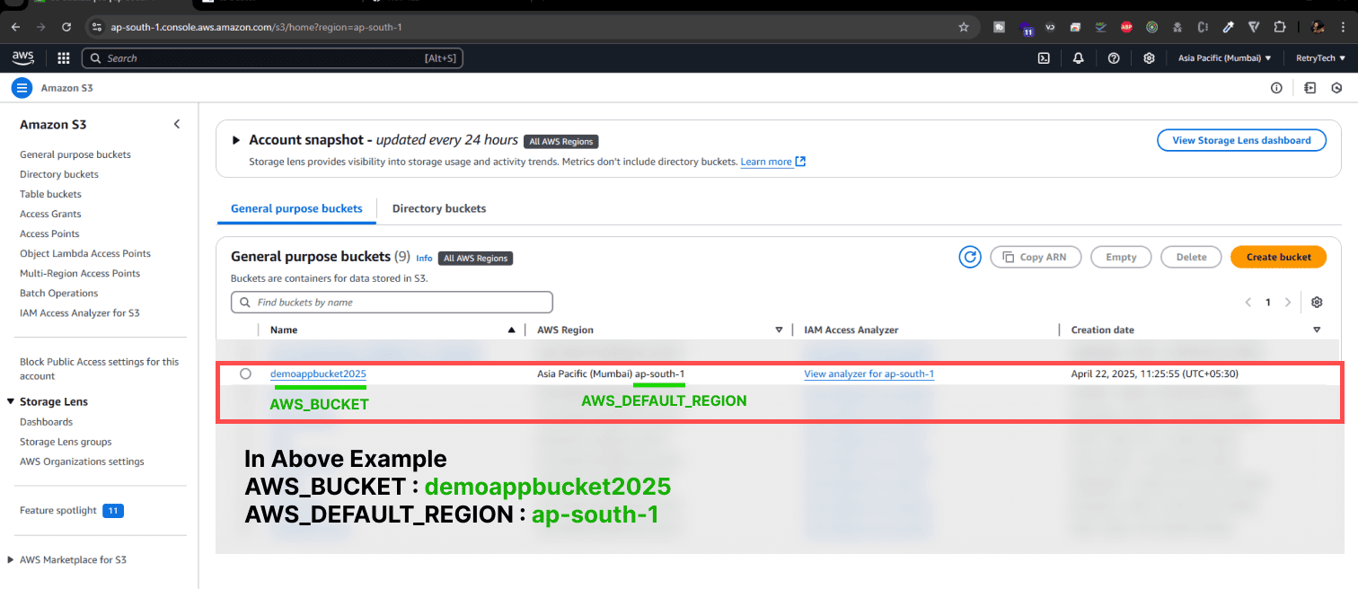Collapse the Amazon S3 sidebar
Screen dimensions: 1358x589
(x=177, y=125)
